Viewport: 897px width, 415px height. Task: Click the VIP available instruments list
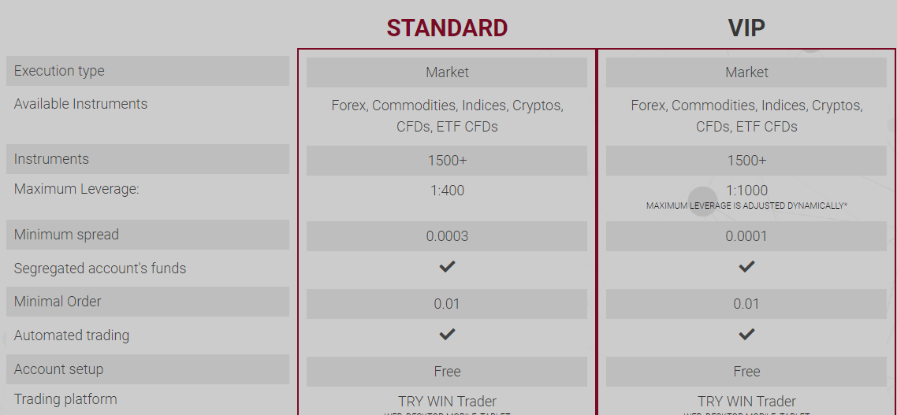746,116
